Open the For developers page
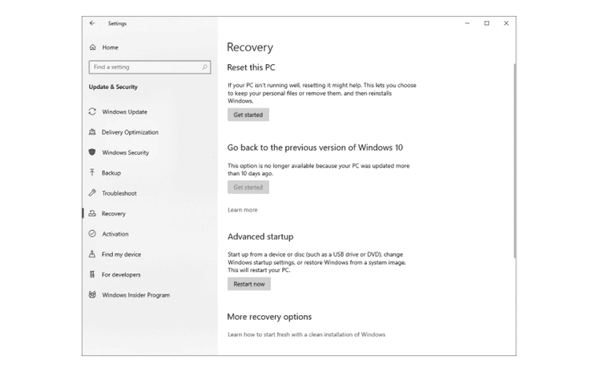This screenshot has width=601, height=376. [x=121, y=274]
